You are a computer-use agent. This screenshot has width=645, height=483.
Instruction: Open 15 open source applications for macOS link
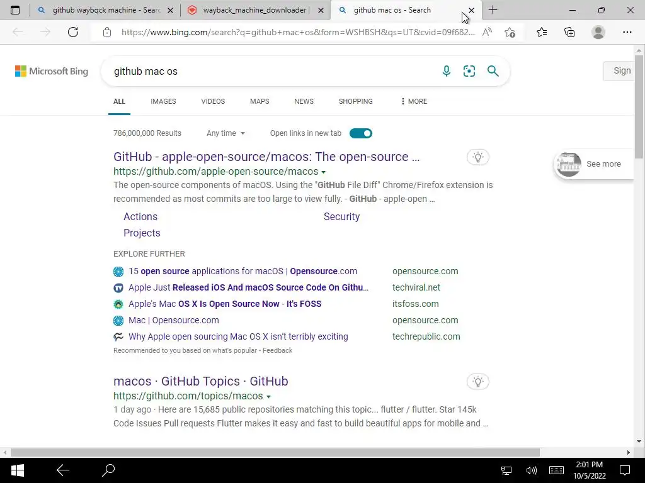243,271
